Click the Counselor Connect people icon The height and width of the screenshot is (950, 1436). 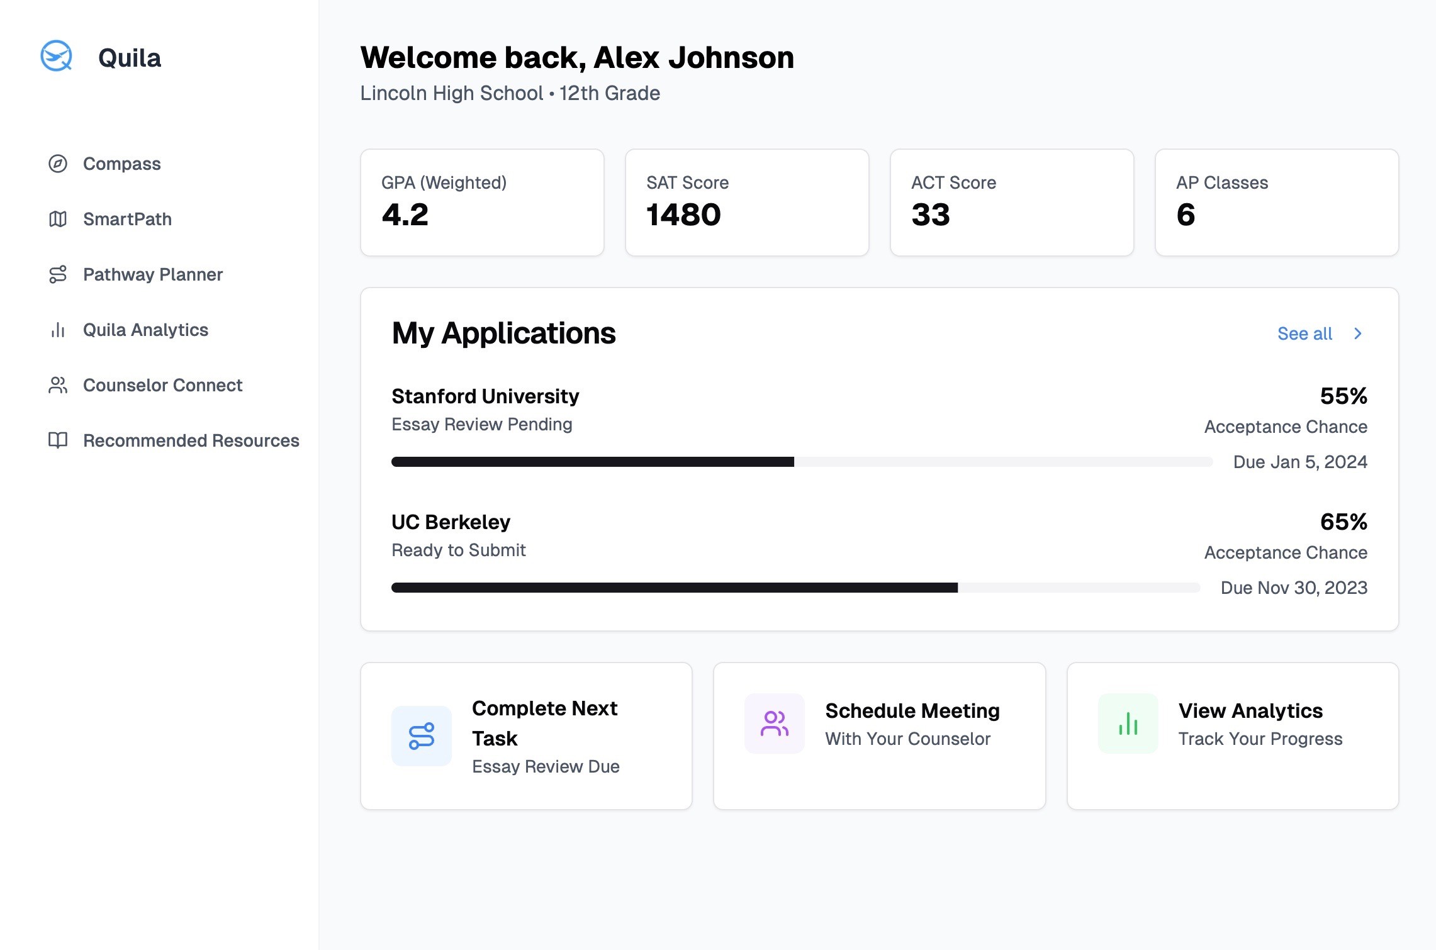[58, 385]
